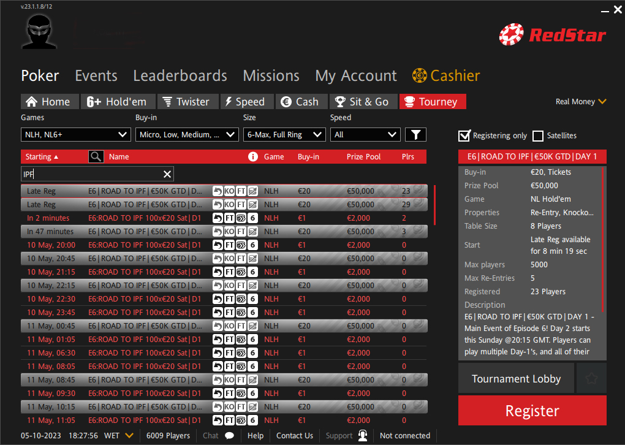This screenshot has height=445, width=625.
Task: Click Help in the status bar
Action: click(256, 435)
